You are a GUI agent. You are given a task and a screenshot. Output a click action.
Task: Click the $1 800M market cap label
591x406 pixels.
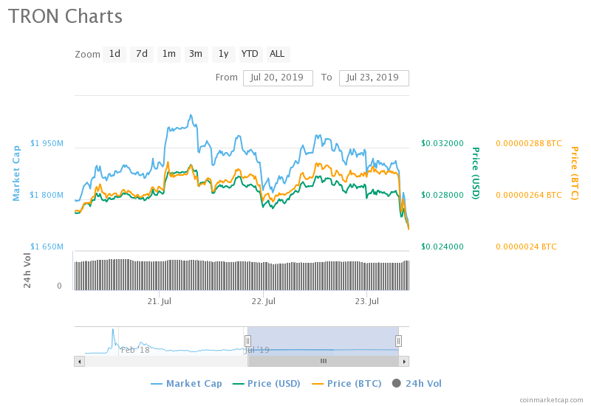point(47,195)
